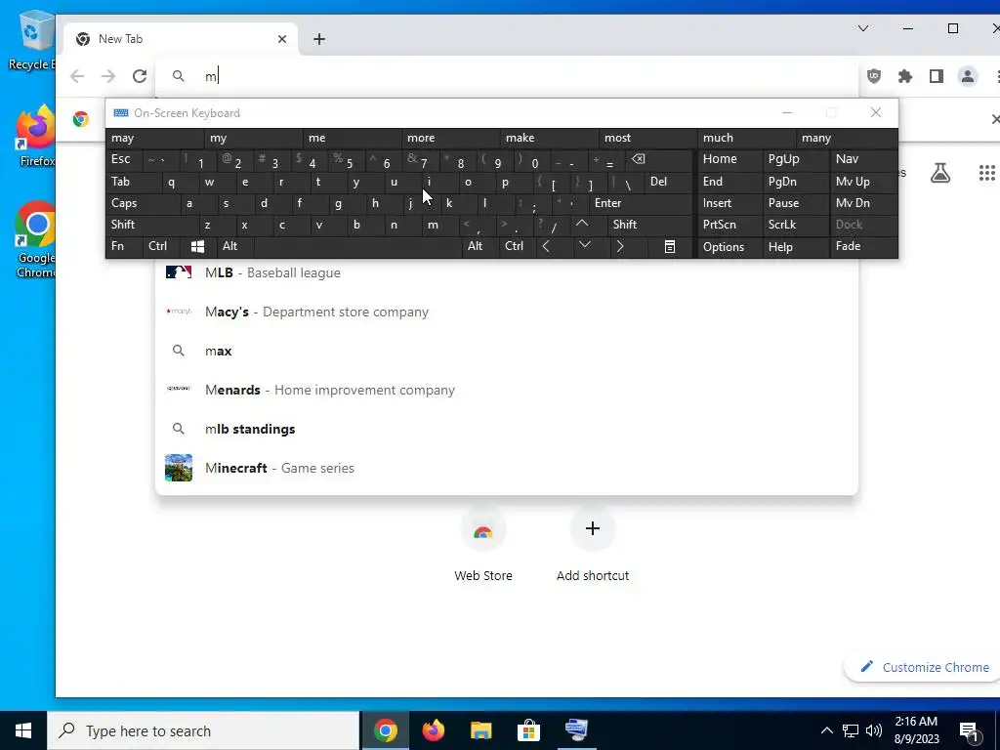Choose the predicted word may
The width and height of the screenshot is (1000, 750).
point(155,138)
